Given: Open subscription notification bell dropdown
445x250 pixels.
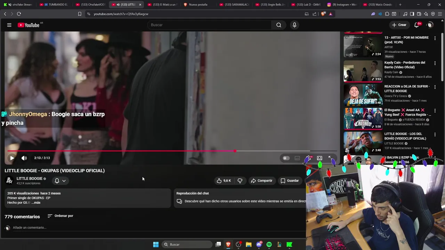Looking at the screenshot, I should [x=60, y=181].
